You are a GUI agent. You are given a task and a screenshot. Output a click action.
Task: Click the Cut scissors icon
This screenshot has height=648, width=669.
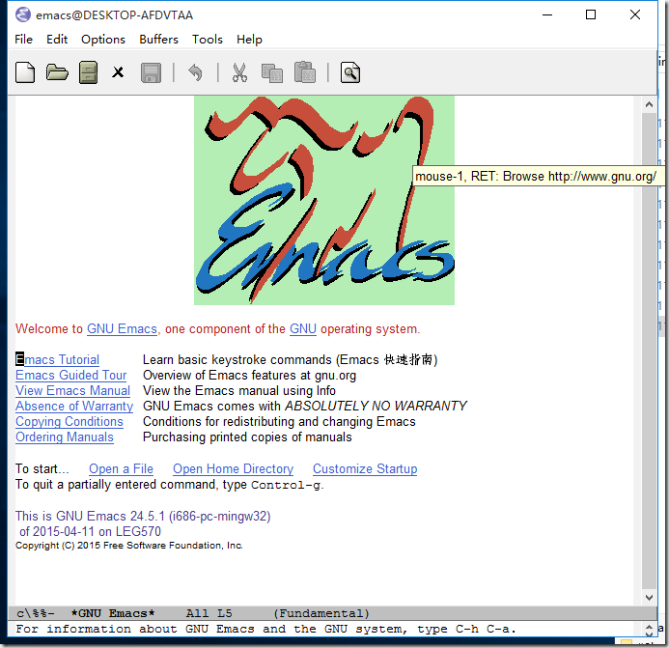(x=239, y=72)
